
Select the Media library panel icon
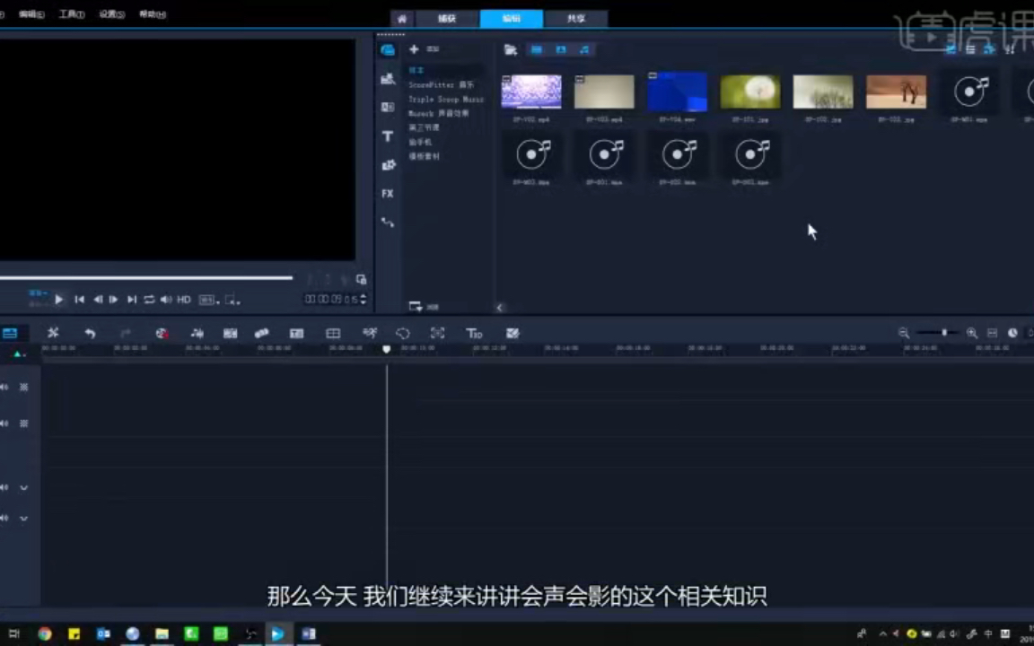(388, 49)
